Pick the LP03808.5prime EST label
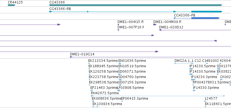Screen dimensions: 231x108 tap(130, 88)
